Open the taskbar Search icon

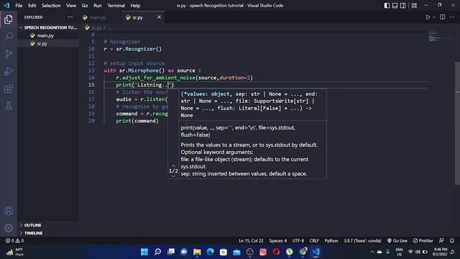(x=157, y=252)
